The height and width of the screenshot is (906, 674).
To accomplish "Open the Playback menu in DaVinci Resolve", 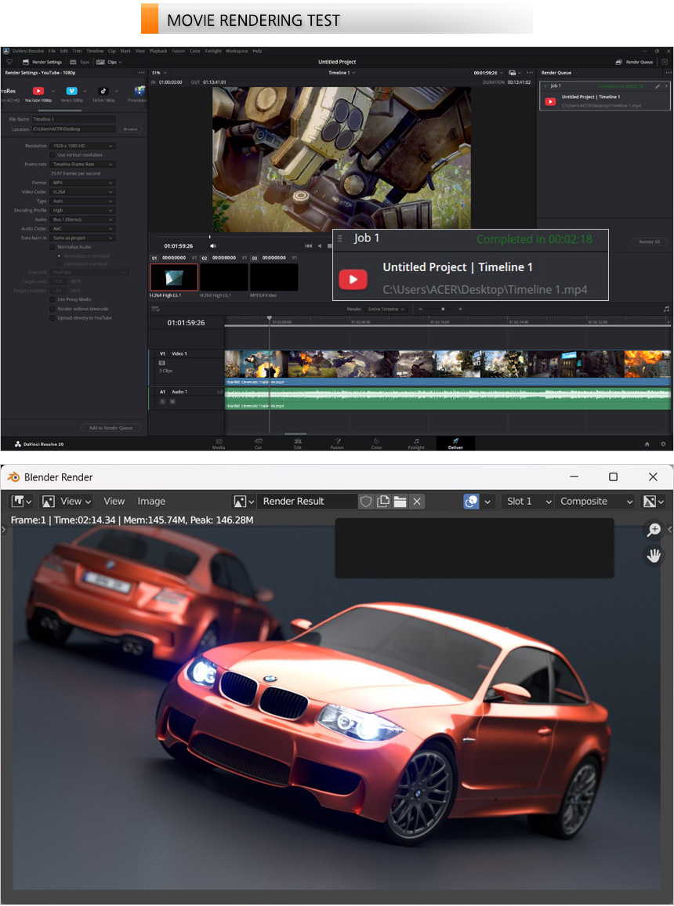I will click(158, 51).
